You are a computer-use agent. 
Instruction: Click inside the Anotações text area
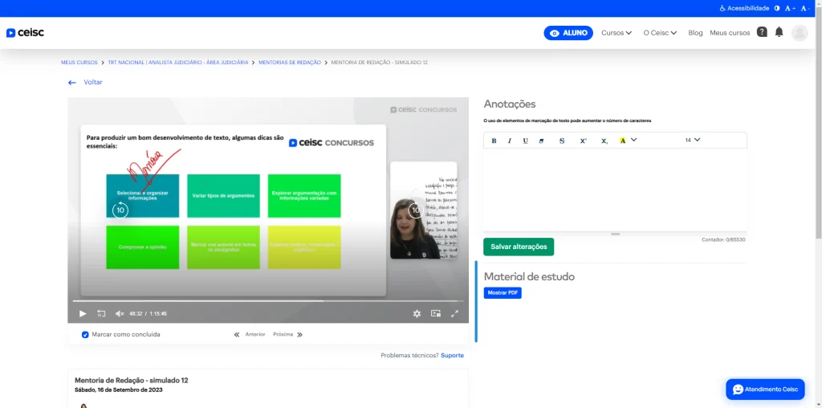[615, 190]
